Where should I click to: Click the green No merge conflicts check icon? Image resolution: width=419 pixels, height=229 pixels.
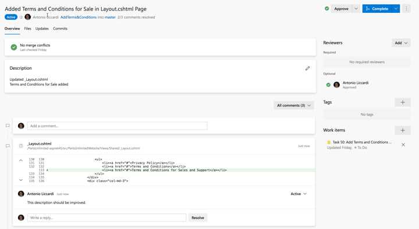click(x=14, y=47)
